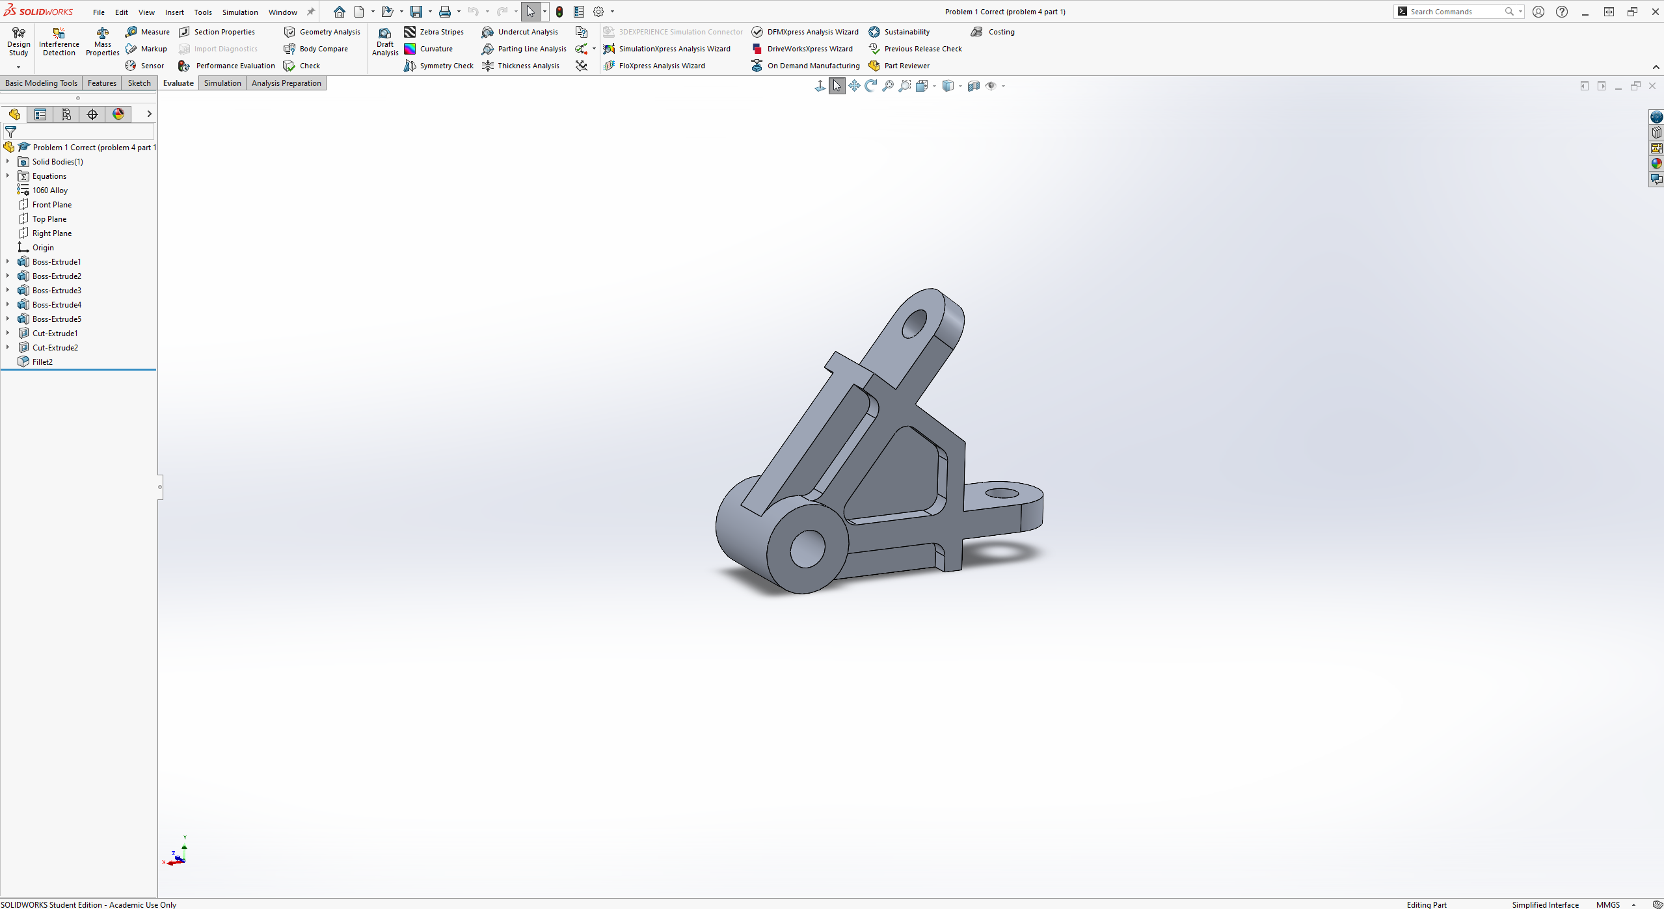Run Interference Detection
Viewport: 1664px width, 909px height.
(59, 42)
